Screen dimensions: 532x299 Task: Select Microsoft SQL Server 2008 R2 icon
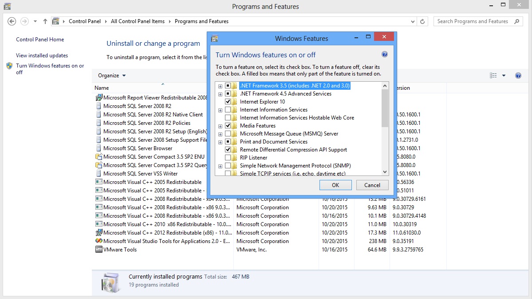[x=99, y=106]
